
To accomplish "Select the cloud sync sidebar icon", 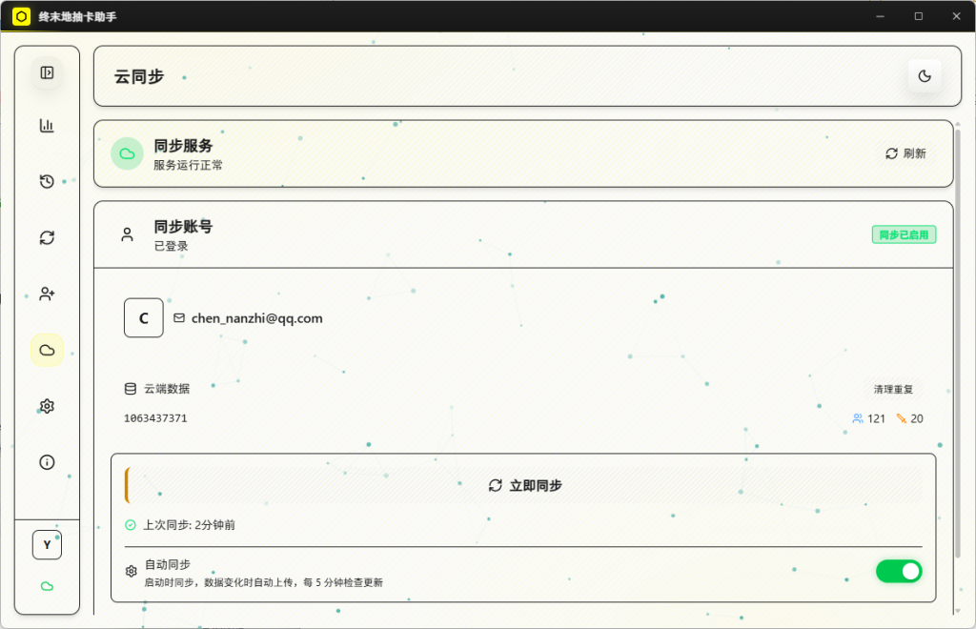I will [46, 350].
